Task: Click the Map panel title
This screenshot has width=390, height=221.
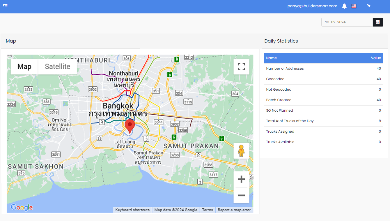Action: click(11, 41)
